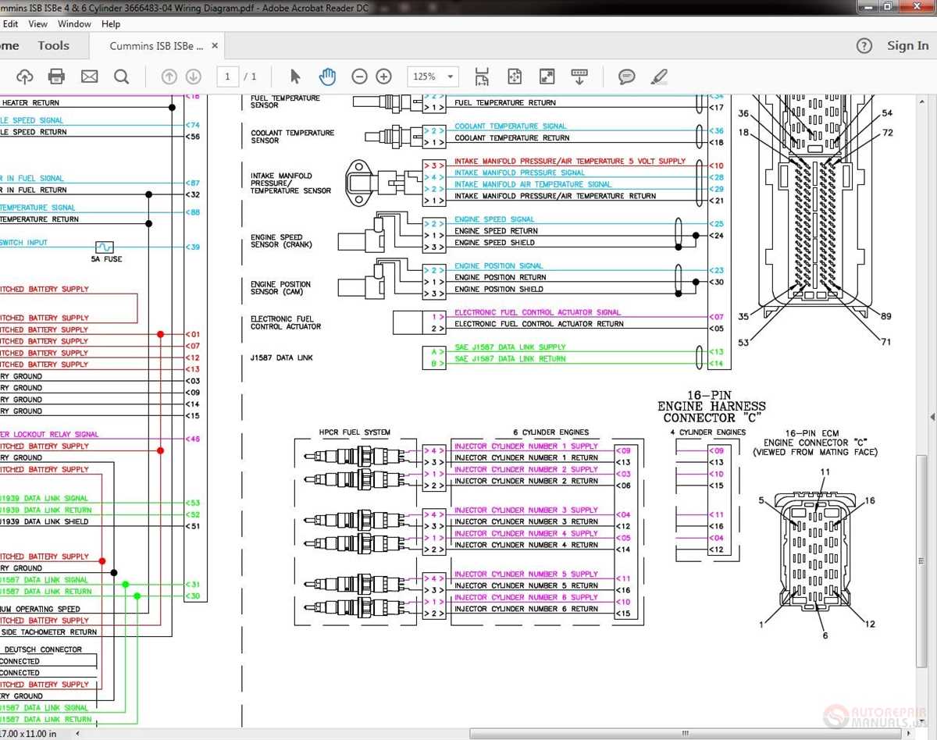
Task: Click Intake Manifold Pressure Signal text
Action: tap(519, 173)
